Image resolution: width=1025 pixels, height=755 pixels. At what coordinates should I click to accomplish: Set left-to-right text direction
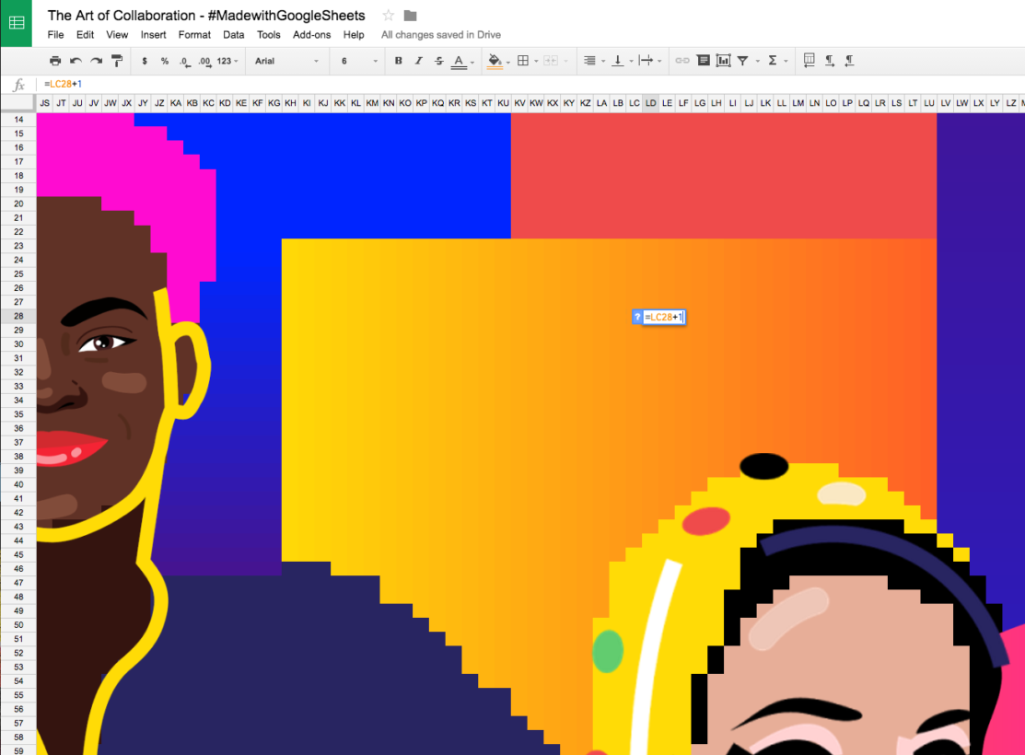click(x=830, y=61)
